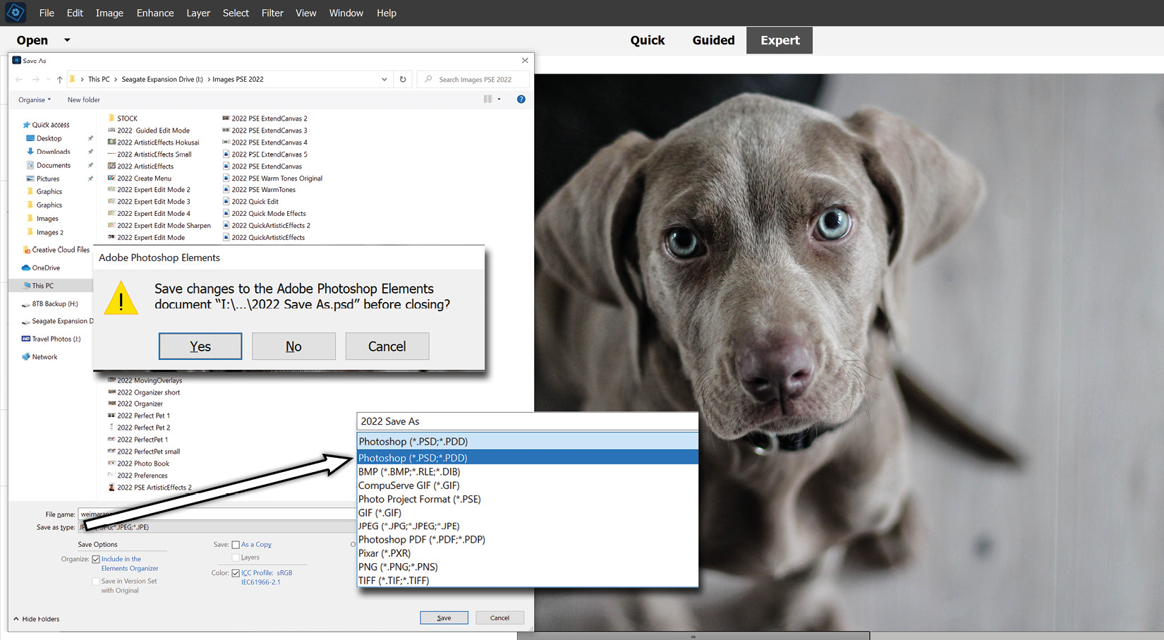Click the Photoshop Elements home logo icon
This screenshot has width=1164, height=640.
[16, 13]
